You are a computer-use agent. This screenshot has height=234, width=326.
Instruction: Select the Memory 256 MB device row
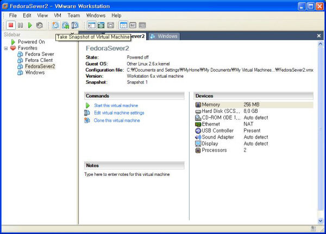point(254,105)
